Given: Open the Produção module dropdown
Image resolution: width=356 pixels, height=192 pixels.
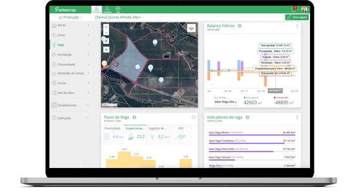Looking at the screenshot, I should pos(70,17).
